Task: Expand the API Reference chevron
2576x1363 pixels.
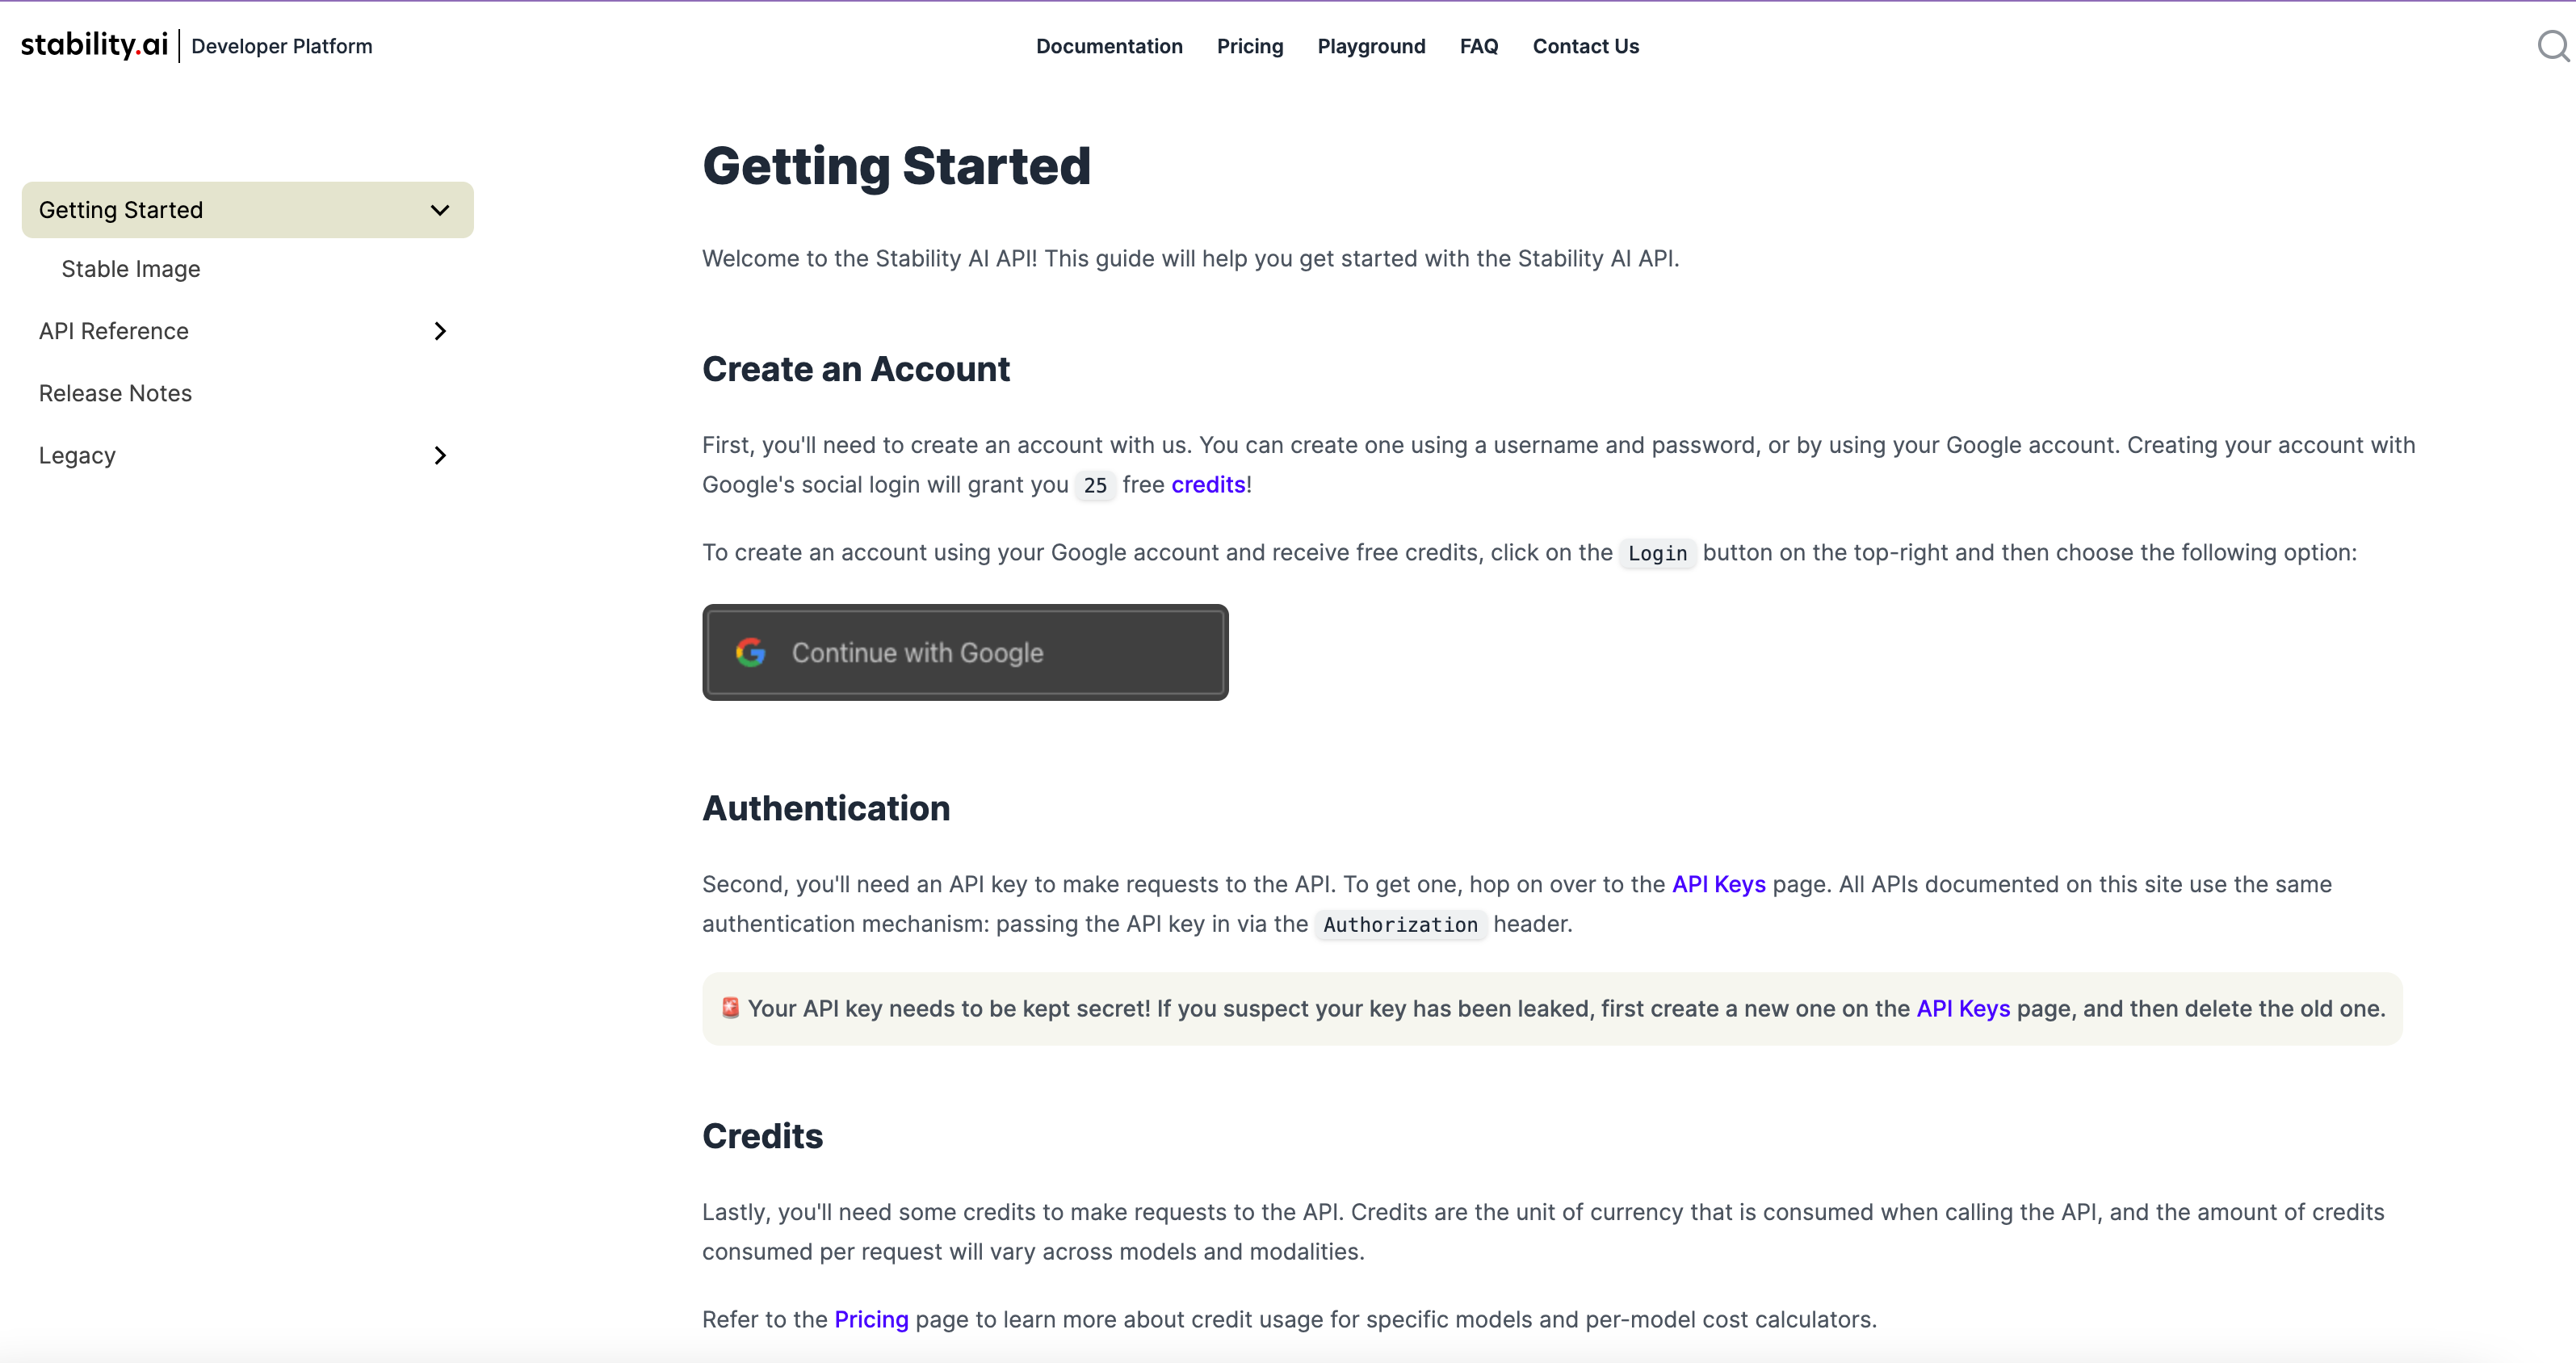Action: (x=440, y=331)
